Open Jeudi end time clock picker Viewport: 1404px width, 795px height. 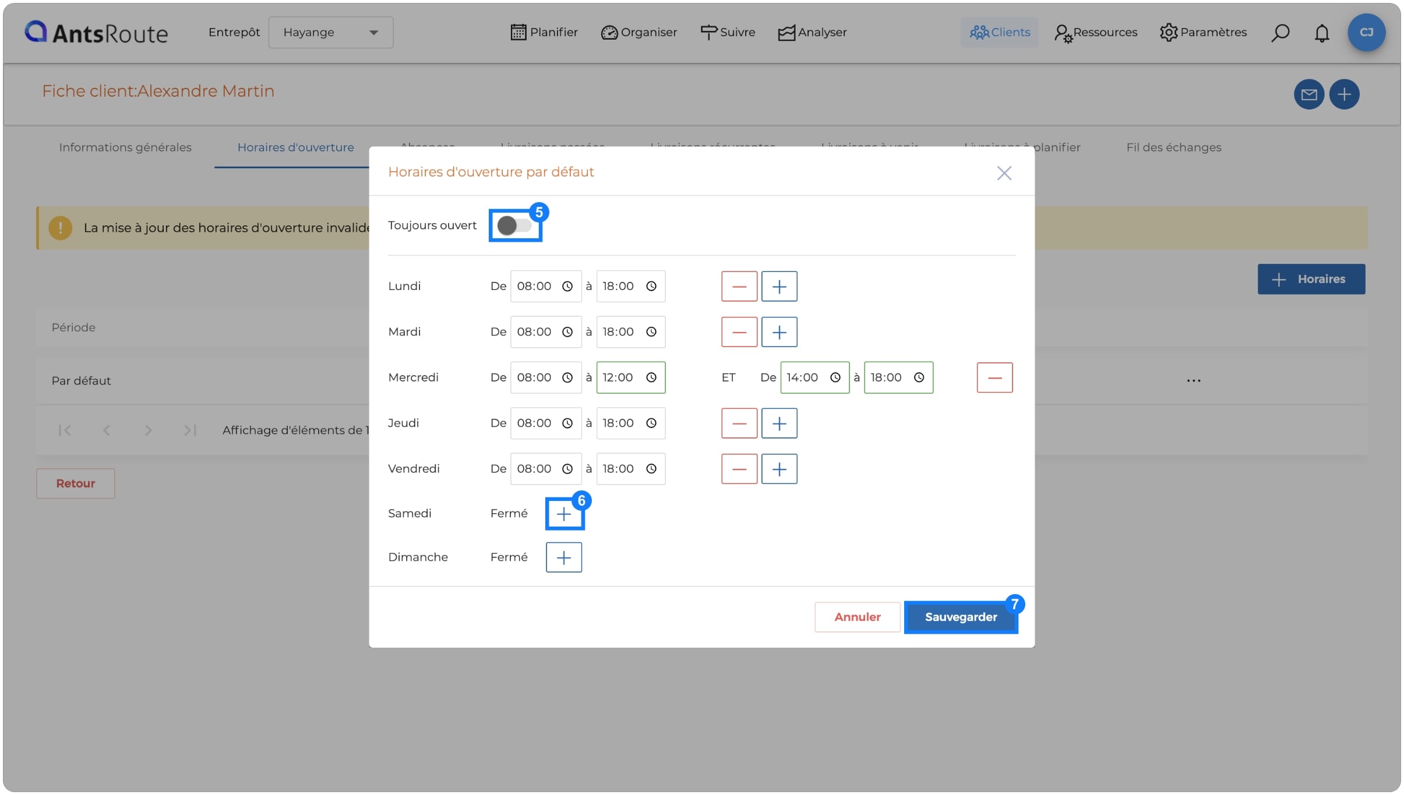pyautogui.click(x=651, y=423)
